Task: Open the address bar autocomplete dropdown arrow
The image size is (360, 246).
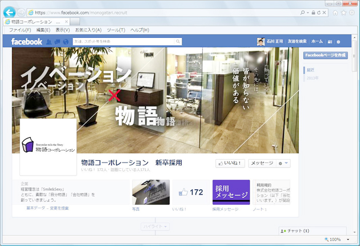Action: point(308,13)
